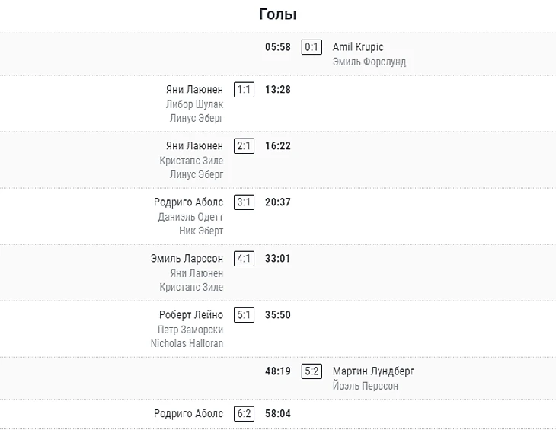This screenshot has width=556, height=430.
Task: Open Роберт Лейно player link
Action: coord(191,314)
